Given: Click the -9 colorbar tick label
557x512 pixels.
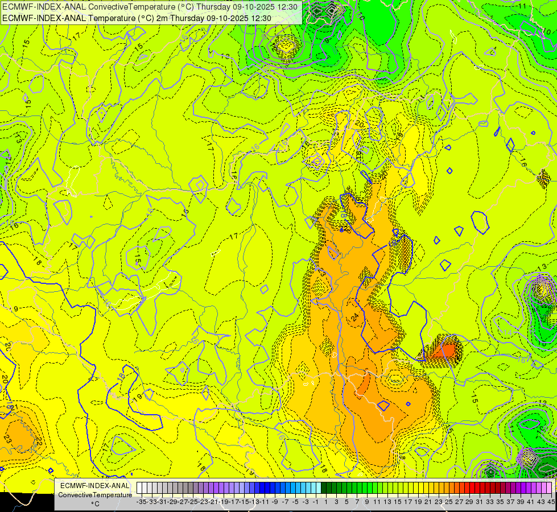Looking at the screenshot, I should click(x=275, y=502).
